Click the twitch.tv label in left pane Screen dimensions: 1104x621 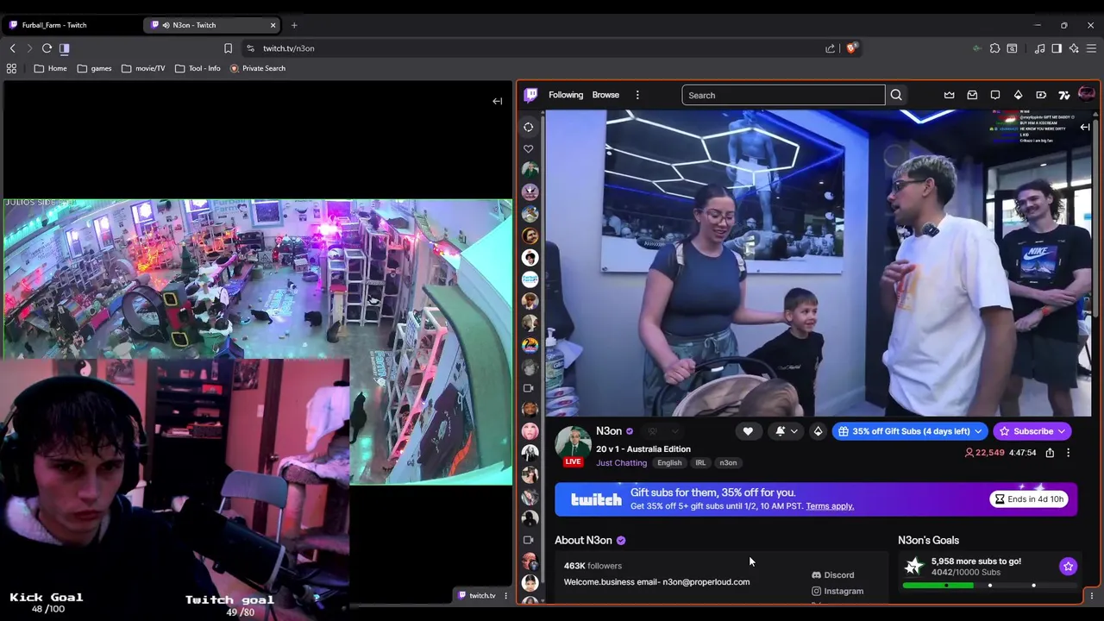pos(476,596)
